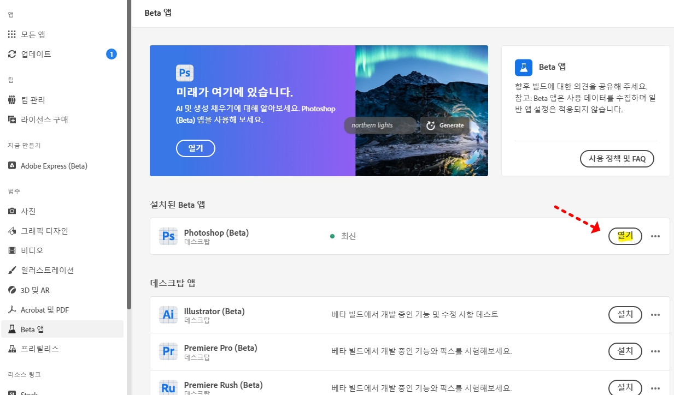Click the 설치된 Beta 앱 heading
Viewport: 674px width, 395px height.
(178, 205)
